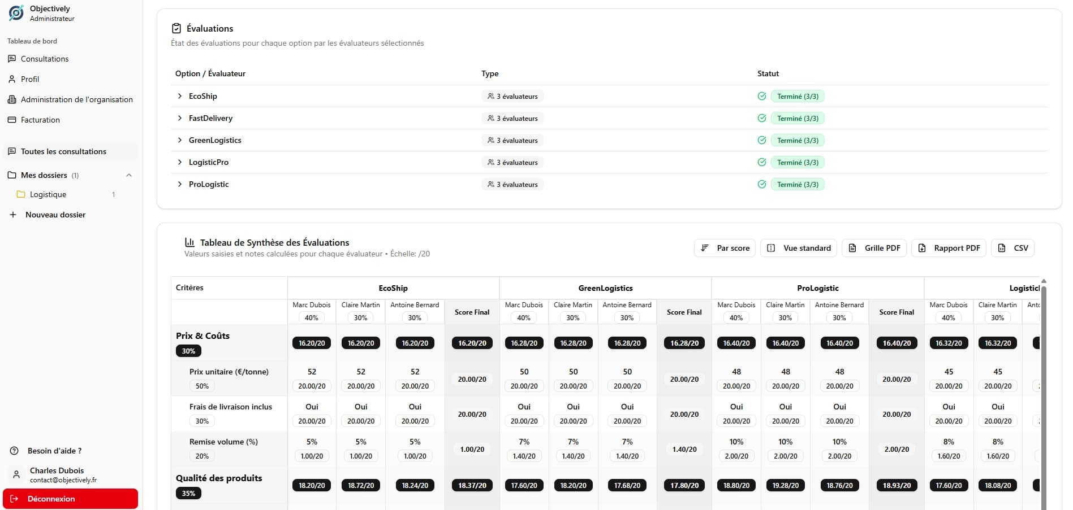This screenshot has height=510, width=1073.
Task: Click the bar-chart icon beside Tableau de Synthèse
Action: coord(190,242)
